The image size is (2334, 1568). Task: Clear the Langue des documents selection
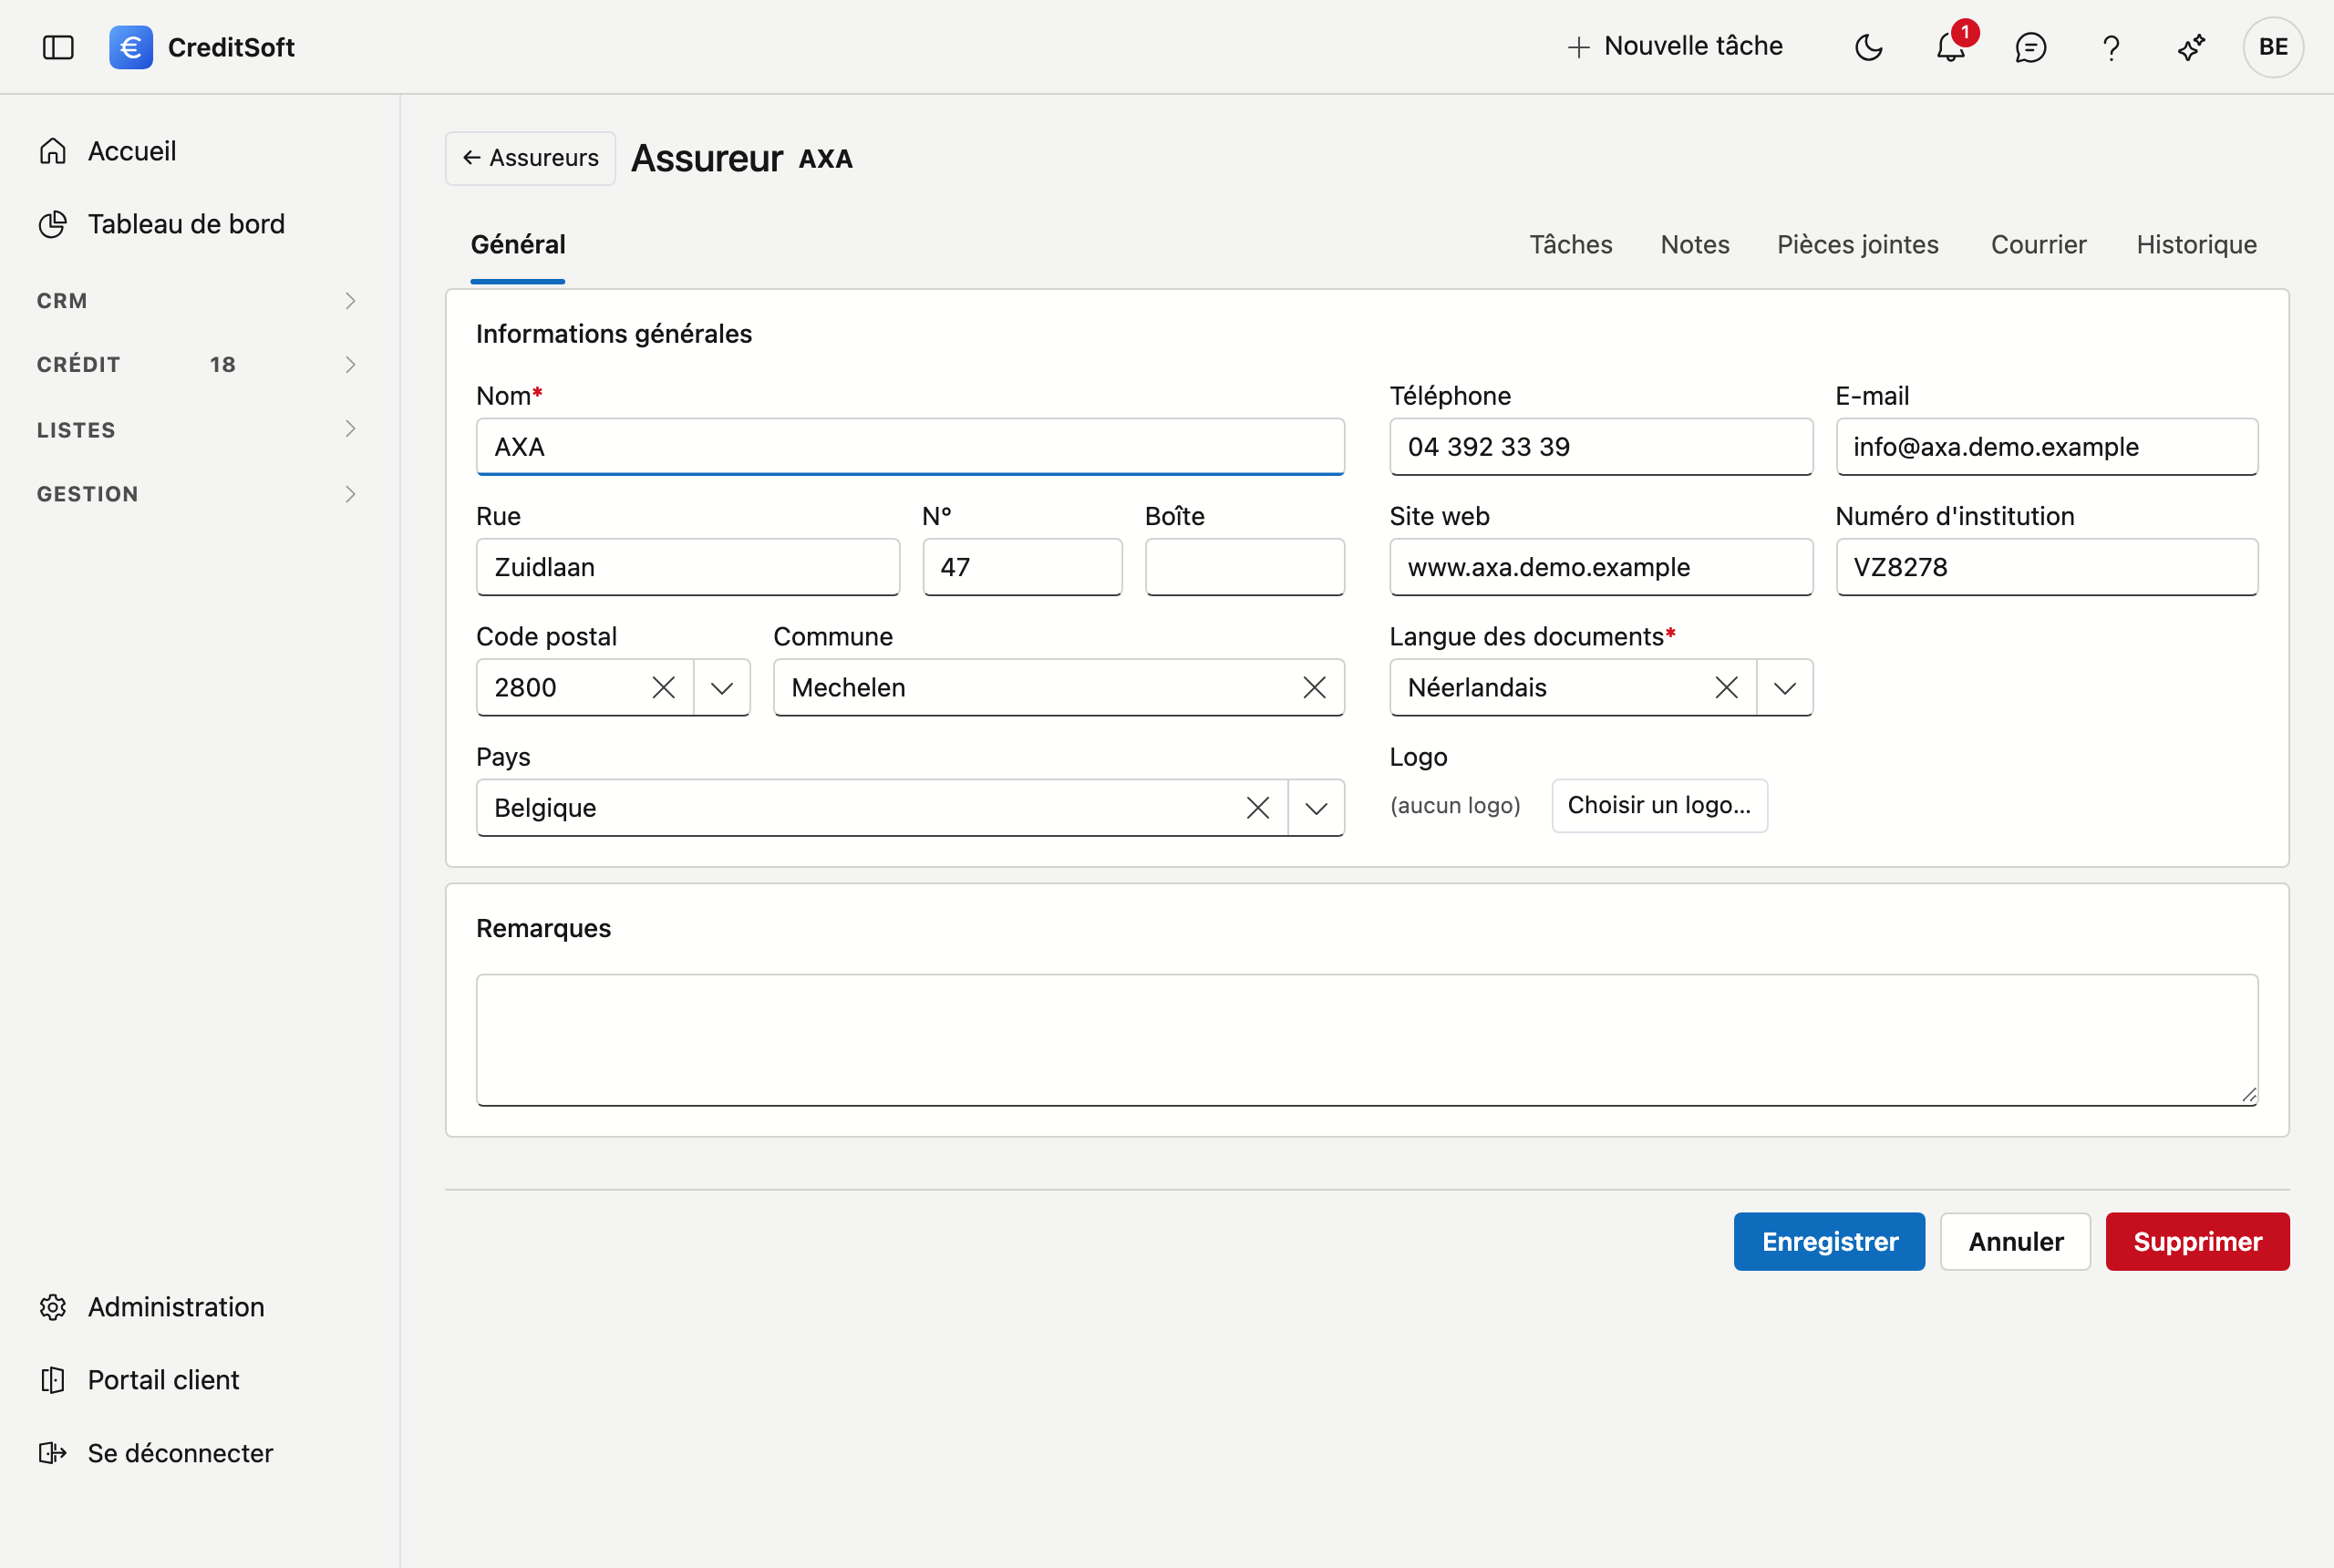1727,688
